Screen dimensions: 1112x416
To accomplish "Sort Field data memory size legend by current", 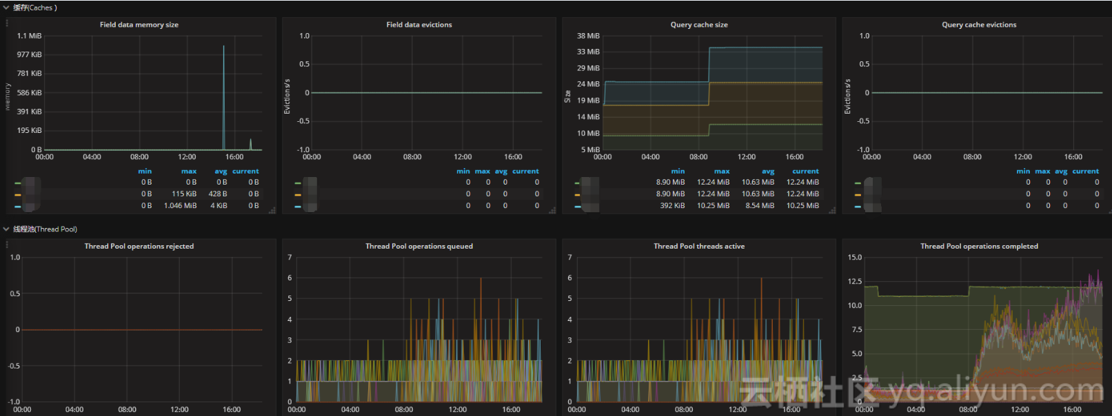I will pos(245,171).
